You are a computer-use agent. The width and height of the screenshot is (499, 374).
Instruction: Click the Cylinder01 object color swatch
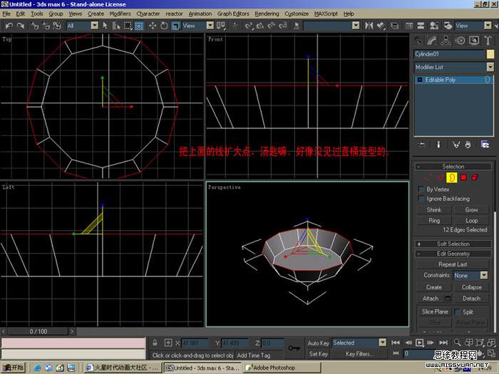(490, 54)
